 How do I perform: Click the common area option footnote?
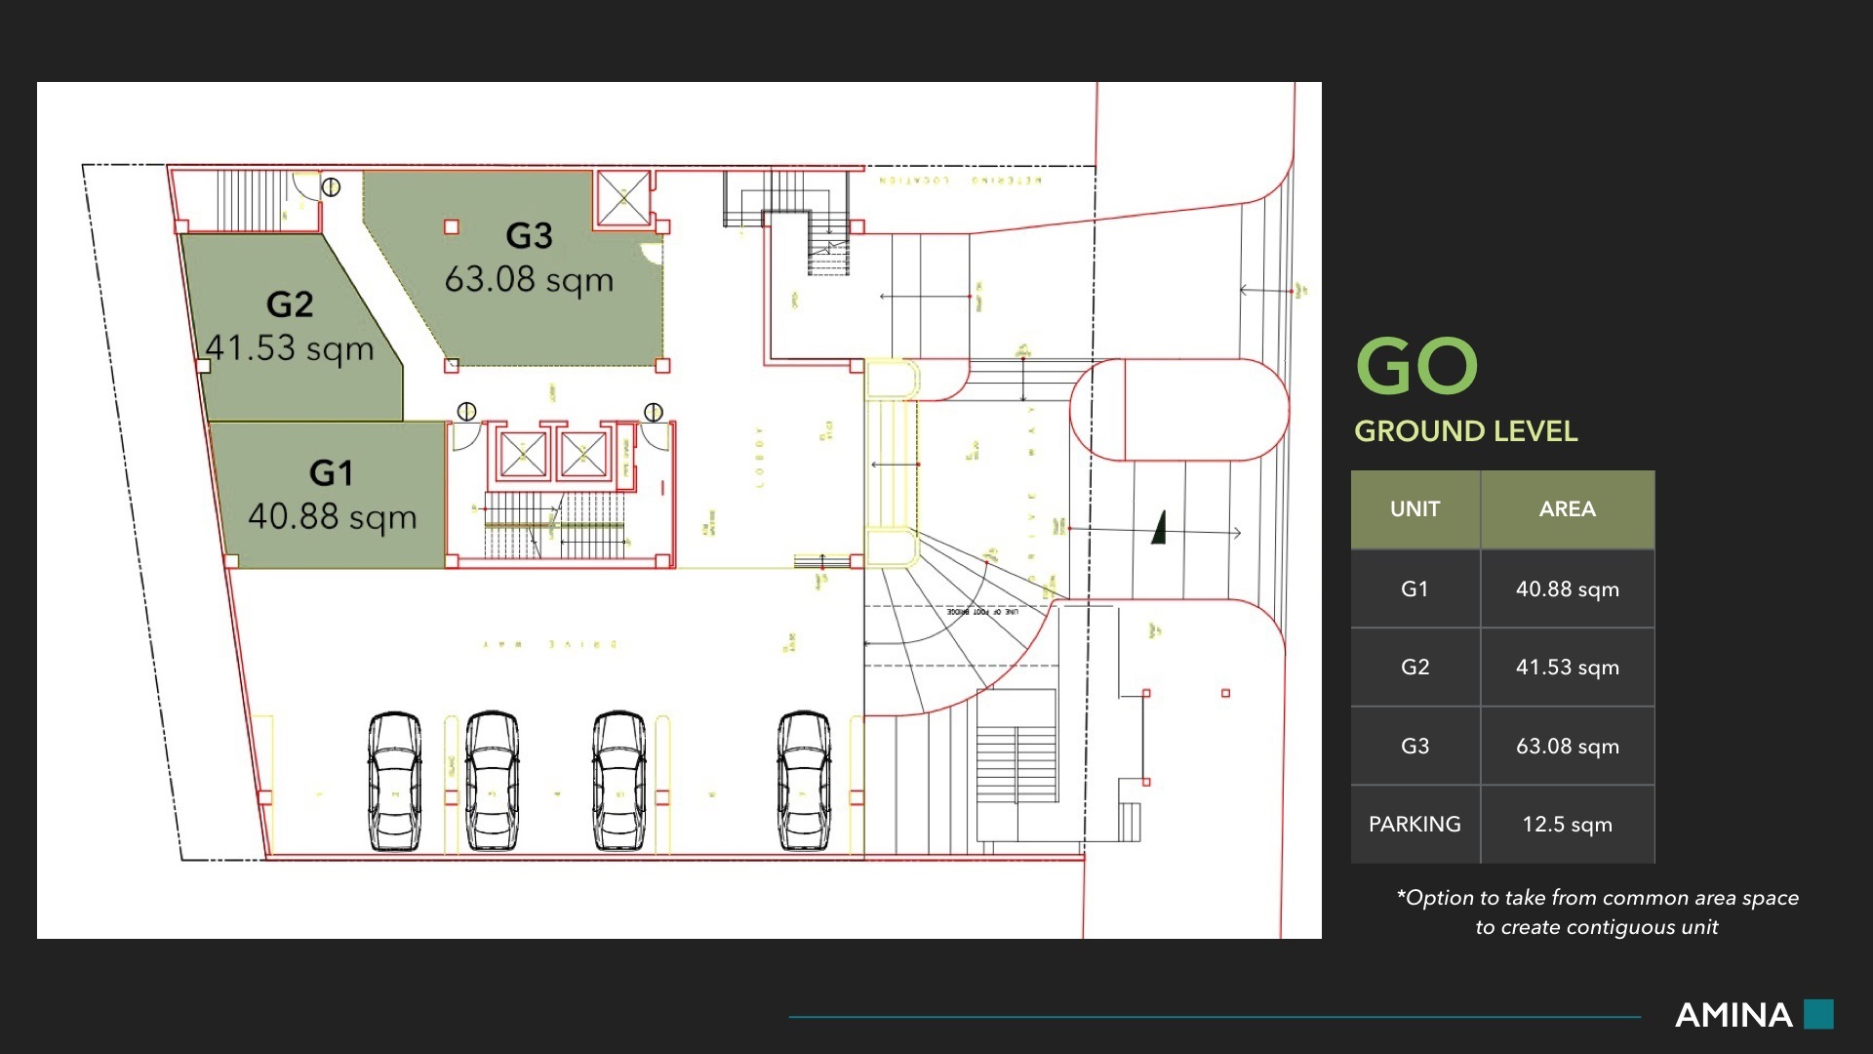pyautogui.click(x=1597, y=912)
